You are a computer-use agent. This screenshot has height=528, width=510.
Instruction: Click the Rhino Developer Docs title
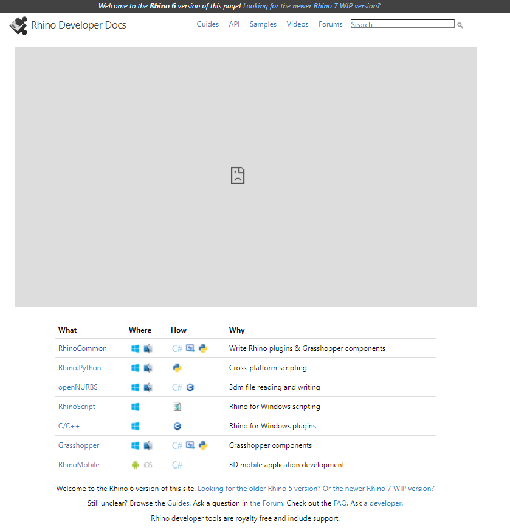pos(78,25)
